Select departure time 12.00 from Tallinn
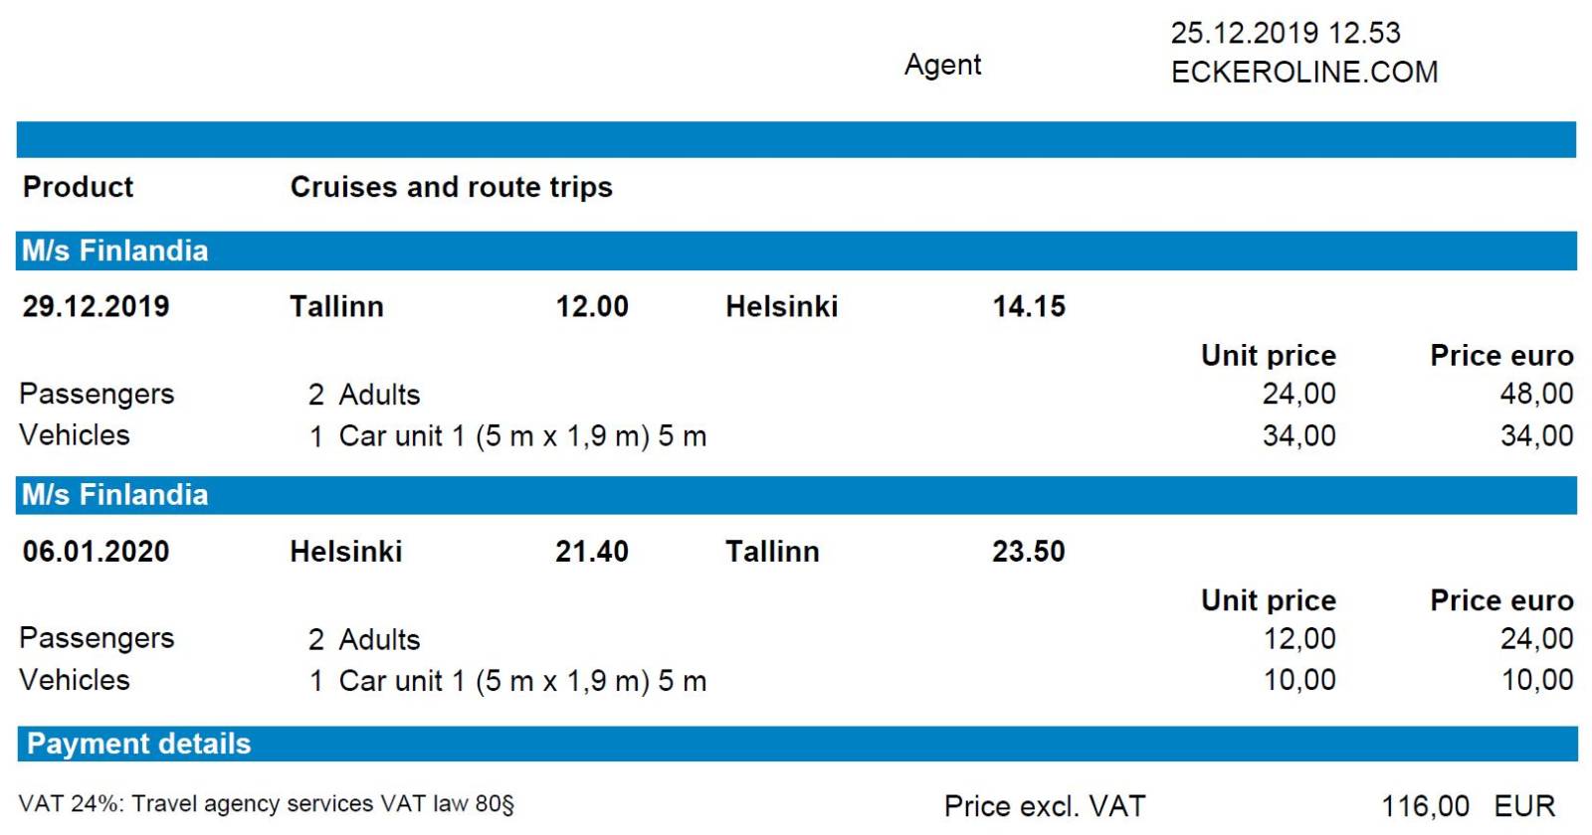This screenshot has width=1592, height=835. (x=592, y=306)
